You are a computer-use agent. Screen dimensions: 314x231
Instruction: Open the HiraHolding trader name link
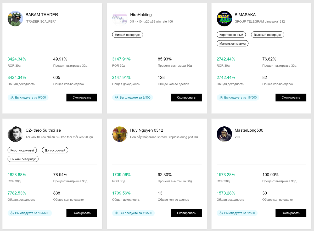click(141, 15)
